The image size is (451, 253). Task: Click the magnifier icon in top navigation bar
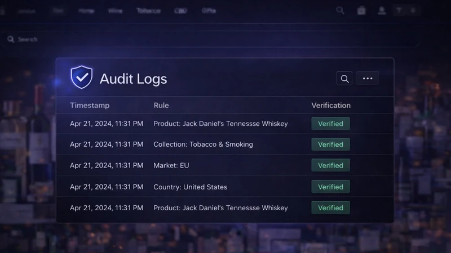point(340,11)
